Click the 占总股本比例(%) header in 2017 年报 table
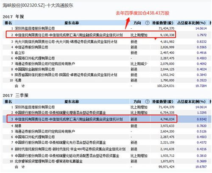Screen dimensions: 212x173 pyautogui.click(x=191, y=23)
